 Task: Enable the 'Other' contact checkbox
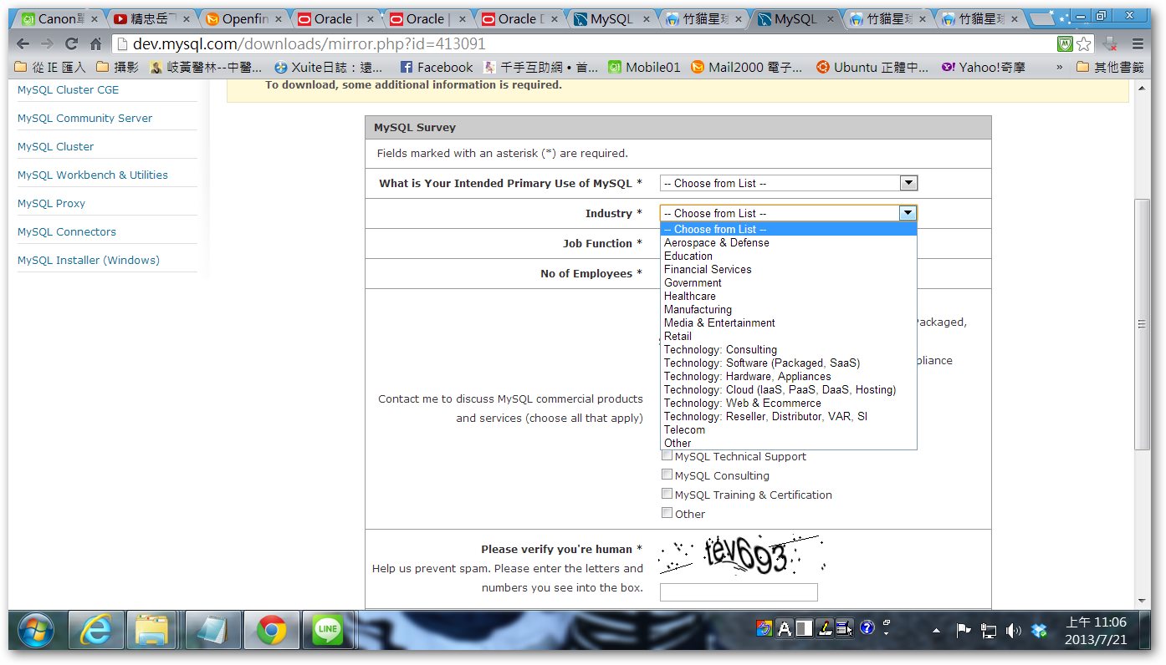coord(667,513)
